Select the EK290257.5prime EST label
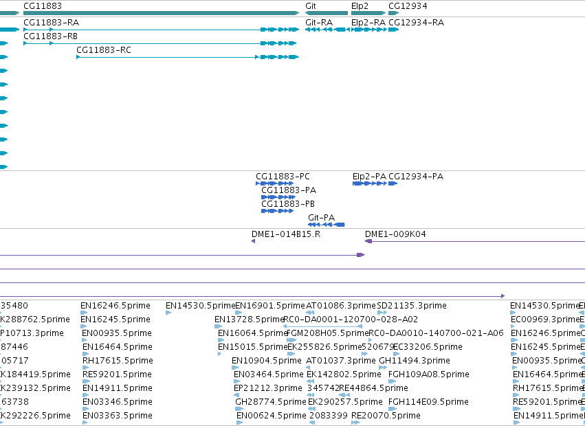 345,402
